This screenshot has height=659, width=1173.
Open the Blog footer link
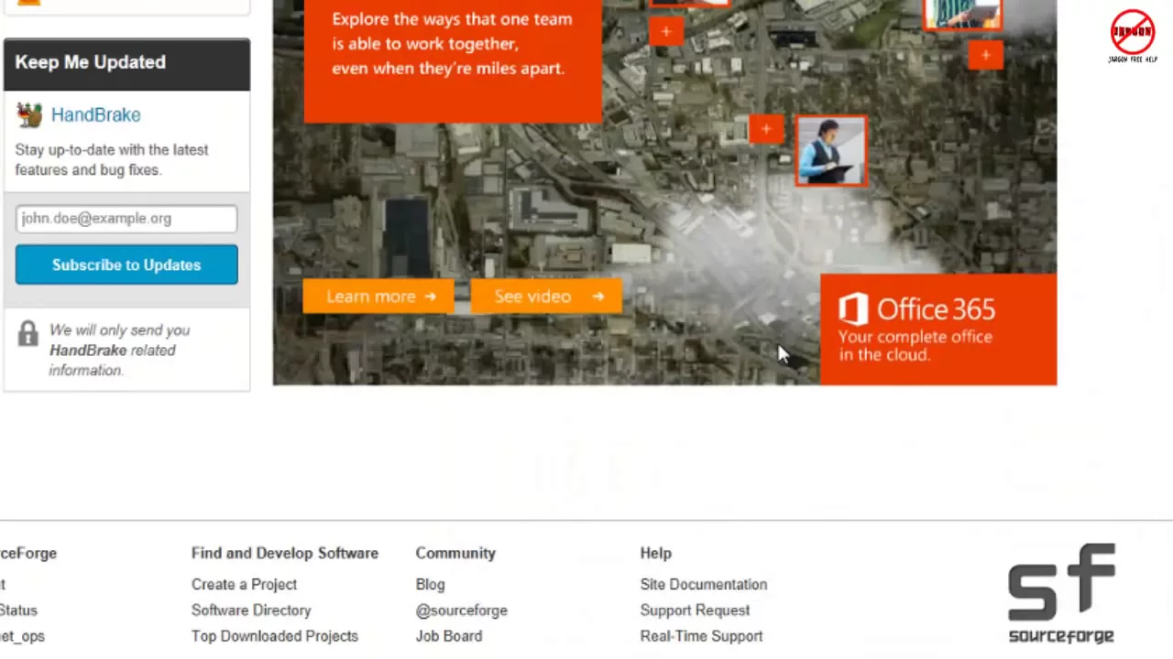pyautogui.click(x=430, y=584)
